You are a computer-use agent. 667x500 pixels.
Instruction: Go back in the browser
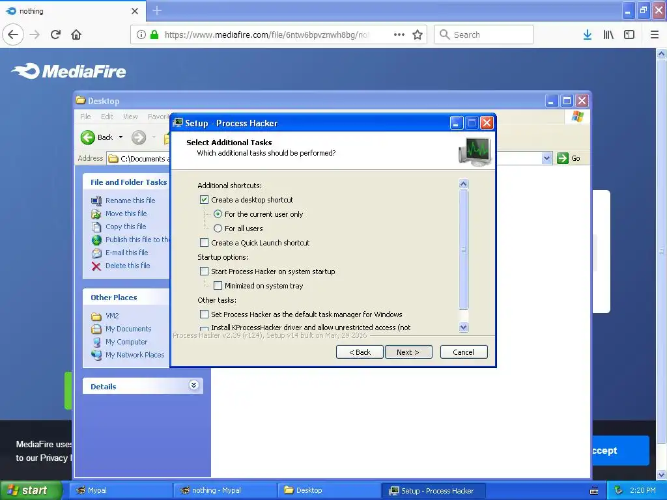point(13,35)
